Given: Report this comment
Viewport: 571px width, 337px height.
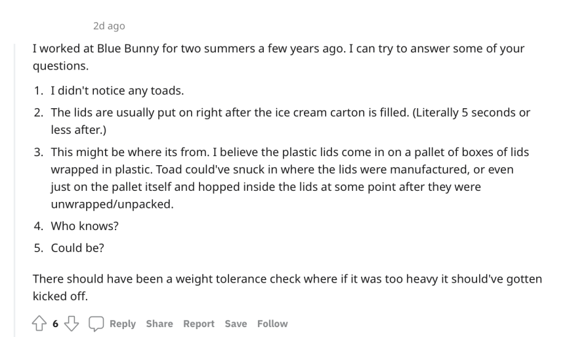Looking at the screenshot, I should tap(199, 323).
